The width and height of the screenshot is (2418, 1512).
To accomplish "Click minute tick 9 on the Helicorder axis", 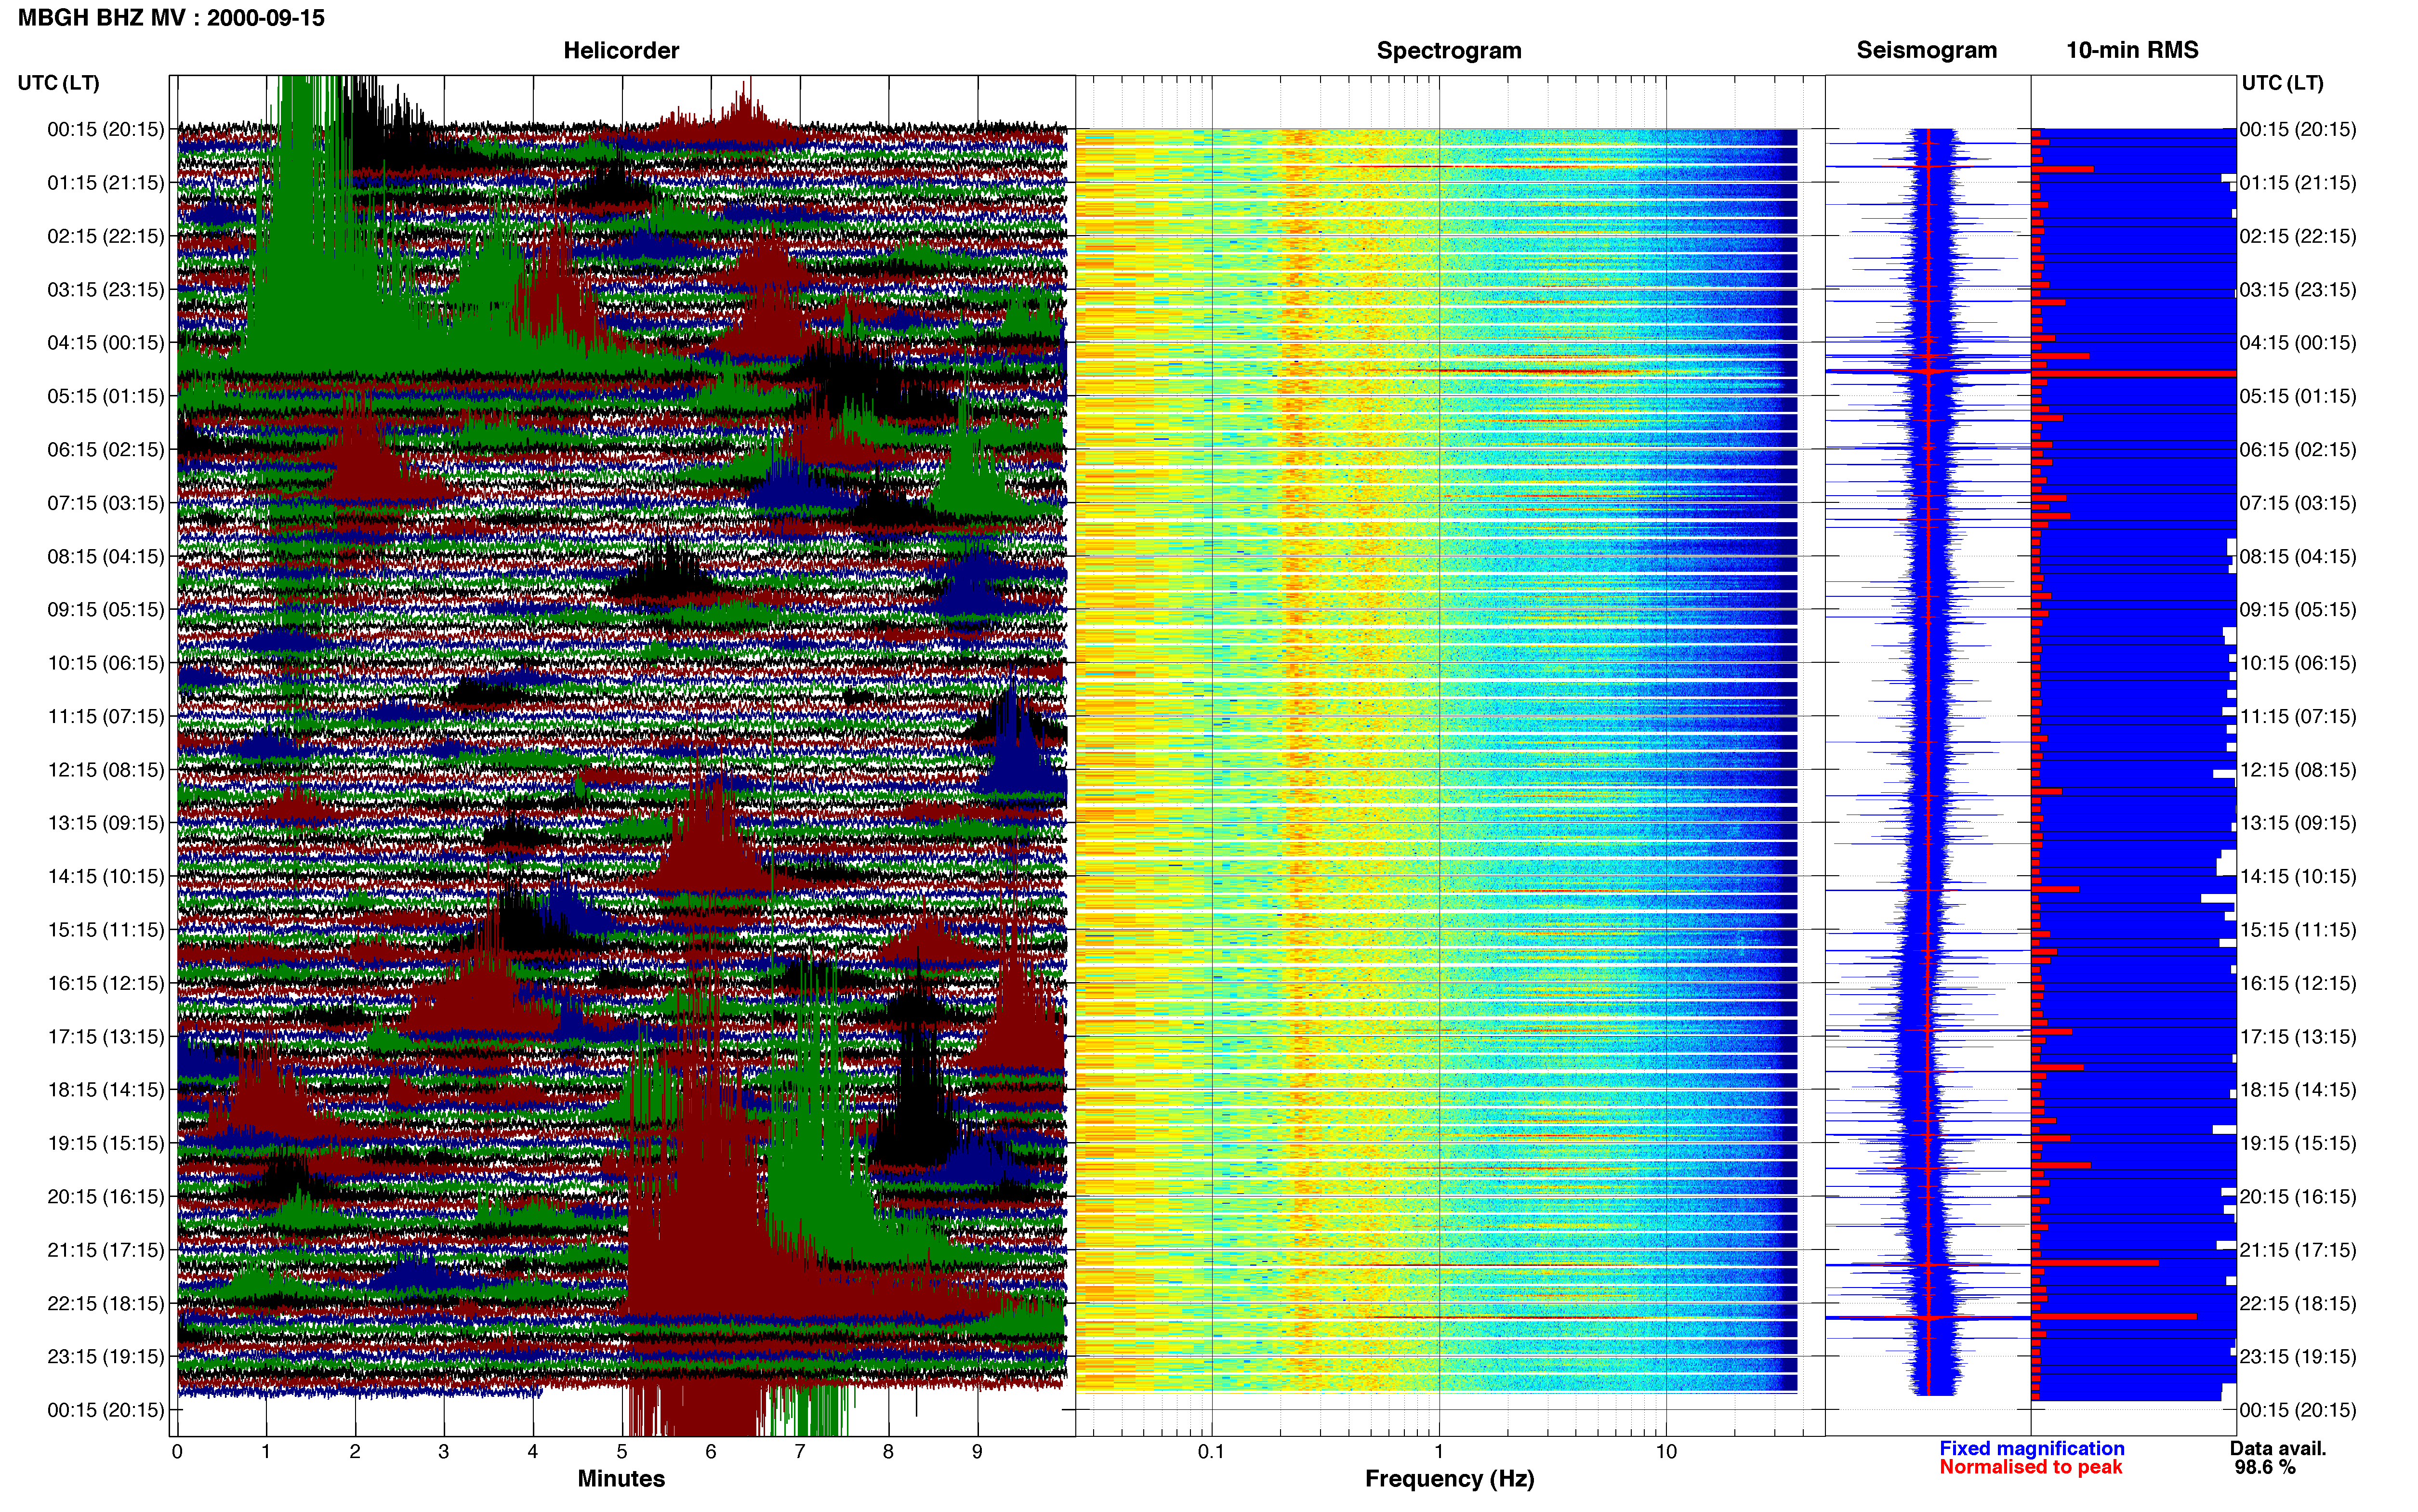I will (x=978, y=1451).
